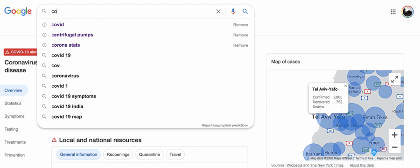Click the red COVID-19 alert badge
The image size is (420, 168).
[21, 52]
